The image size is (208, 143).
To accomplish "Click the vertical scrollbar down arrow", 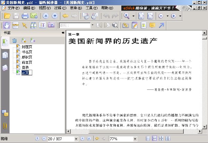I will [x=205, y=127].
